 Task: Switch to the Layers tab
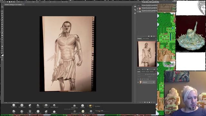click(139, 72)
